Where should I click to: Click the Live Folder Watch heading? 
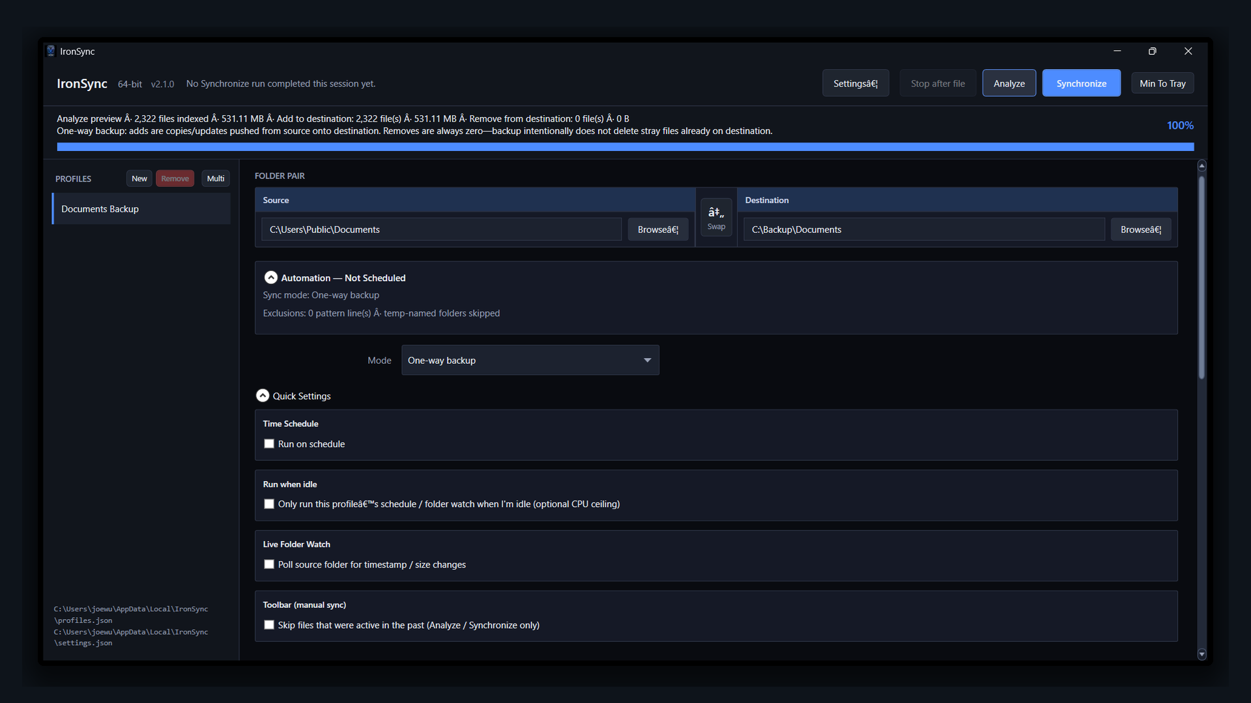point(296,544)
